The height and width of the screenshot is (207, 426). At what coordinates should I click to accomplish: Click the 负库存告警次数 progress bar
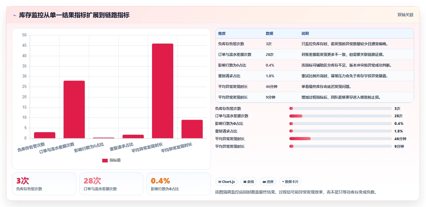click(x=340, y=108)
